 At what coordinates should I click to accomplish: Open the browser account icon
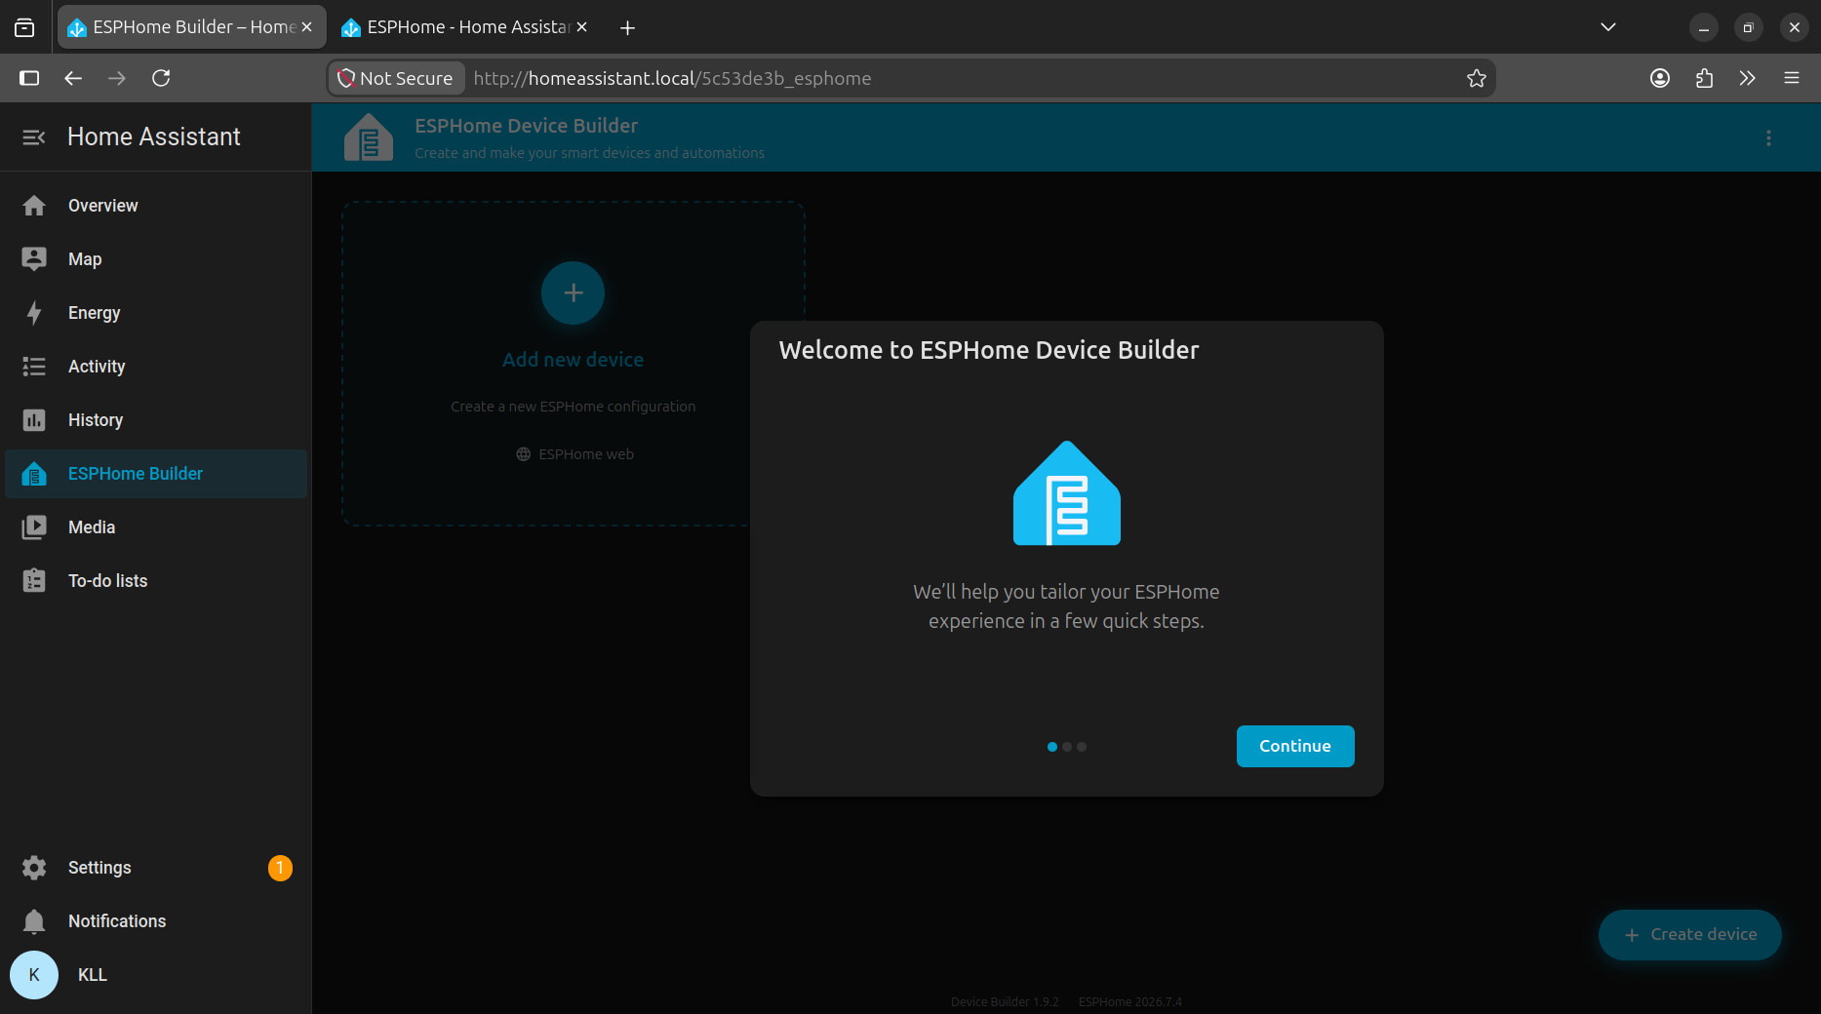(x=1660, y=78)
